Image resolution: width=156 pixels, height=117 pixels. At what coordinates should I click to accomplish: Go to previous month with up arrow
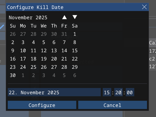click(x=64, y=17)
